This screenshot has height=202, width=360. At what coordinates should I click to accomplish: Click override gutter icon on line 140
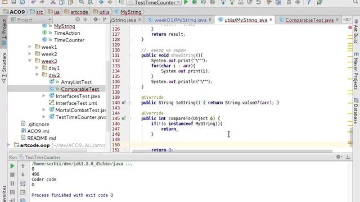(x=124, y=103)
